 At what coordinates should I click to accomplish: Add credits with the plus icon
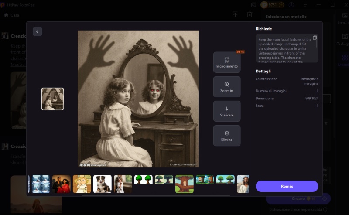pyautogui.click(x=281, y=5)
